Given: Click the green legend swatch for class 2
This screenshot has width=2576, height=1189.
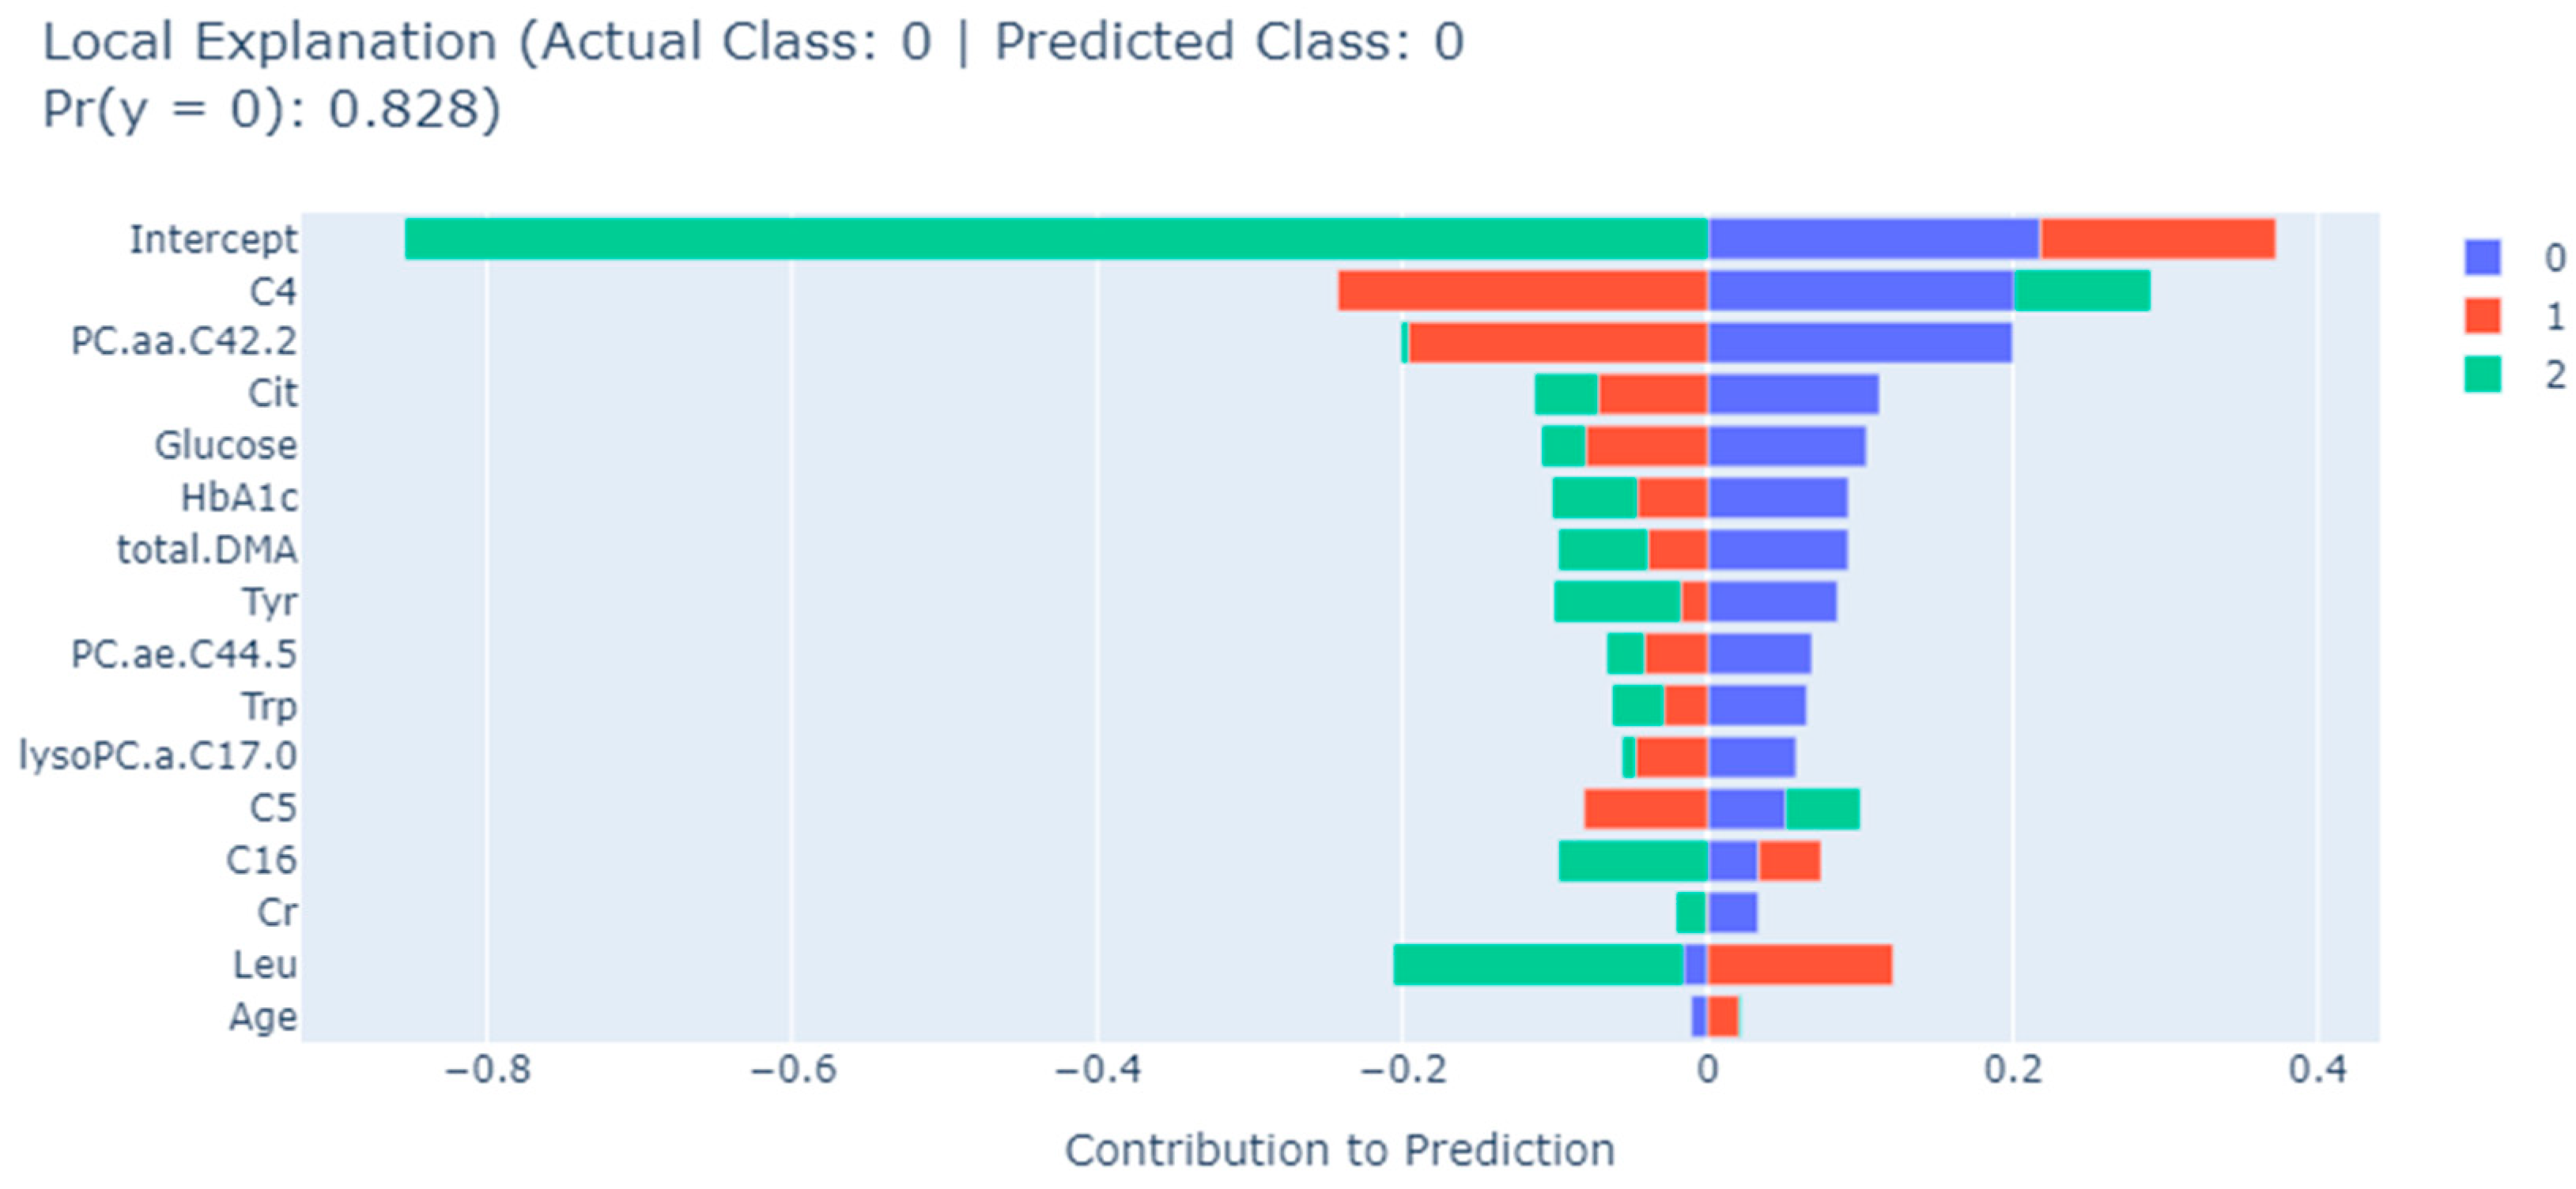Looking at the screenshot, I should click(x=2482, y=374).
